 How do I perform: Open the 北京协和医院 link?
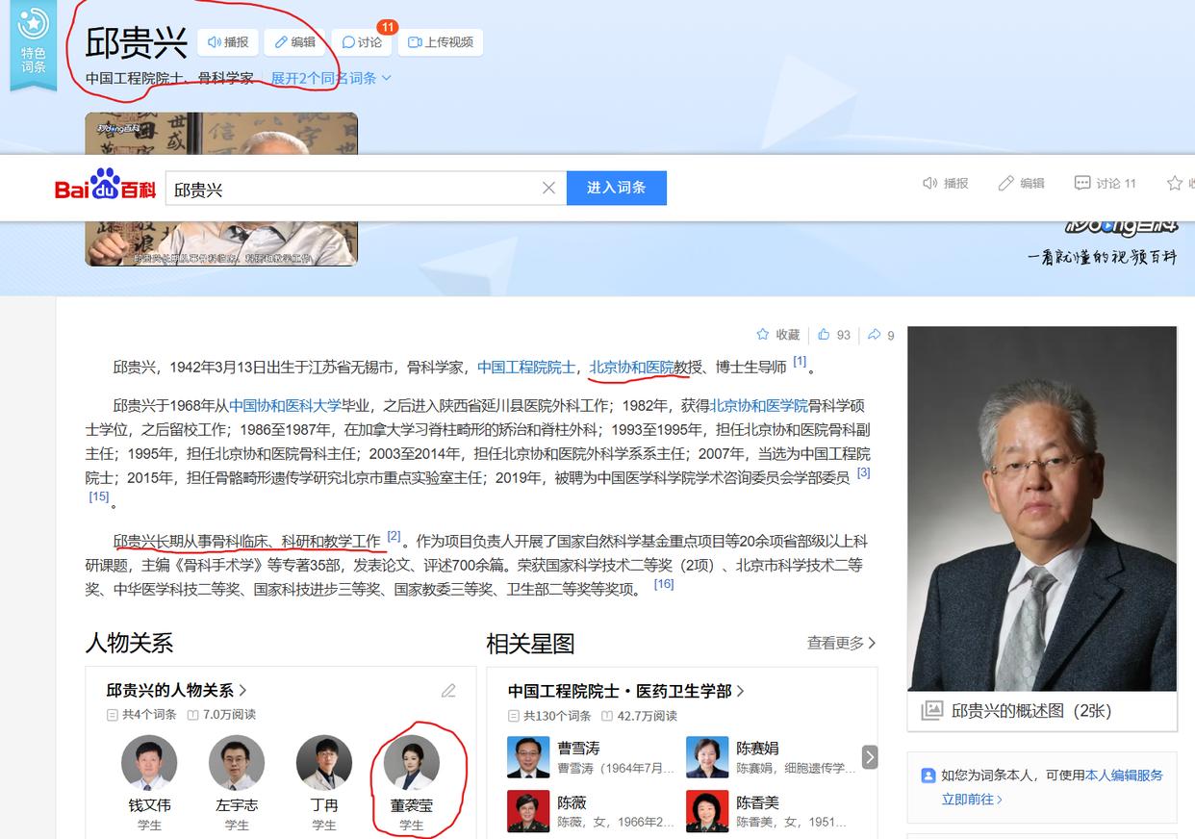[x=631, y=368]
